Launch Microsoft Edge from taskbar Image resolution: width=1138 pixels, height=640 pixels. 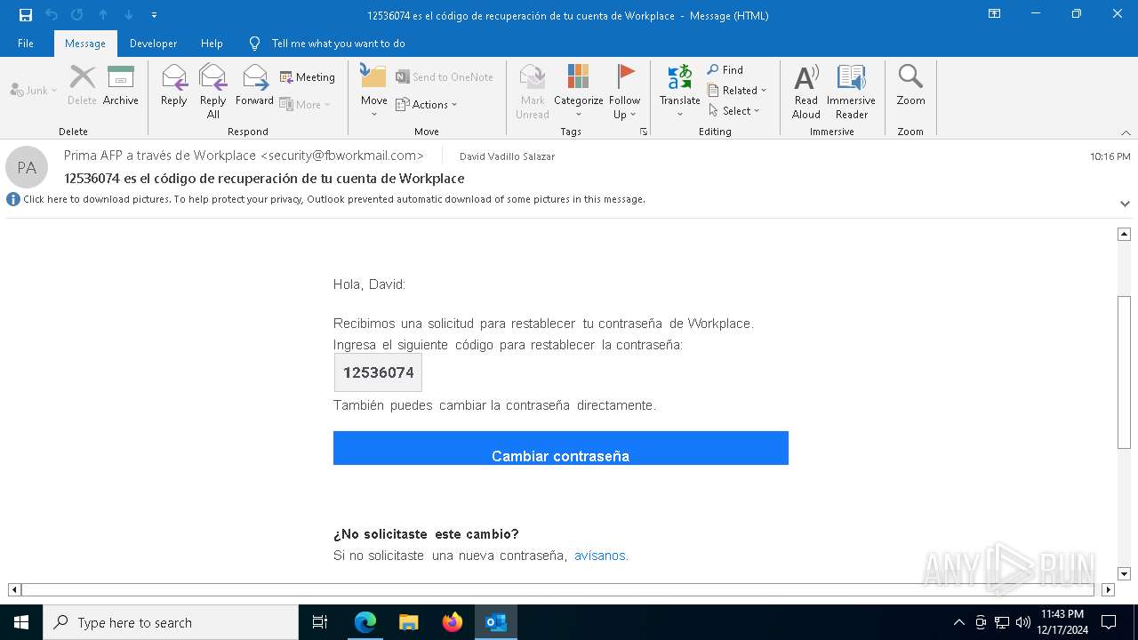(x=365, y=622)
